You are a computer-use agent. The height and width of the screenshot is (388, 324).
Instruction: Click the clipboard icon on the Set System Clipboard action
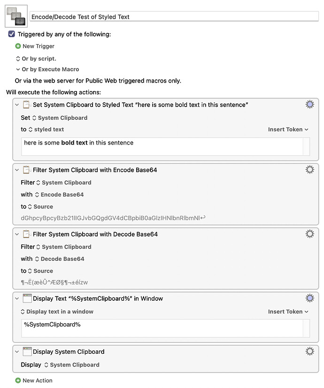coord(27,104)
